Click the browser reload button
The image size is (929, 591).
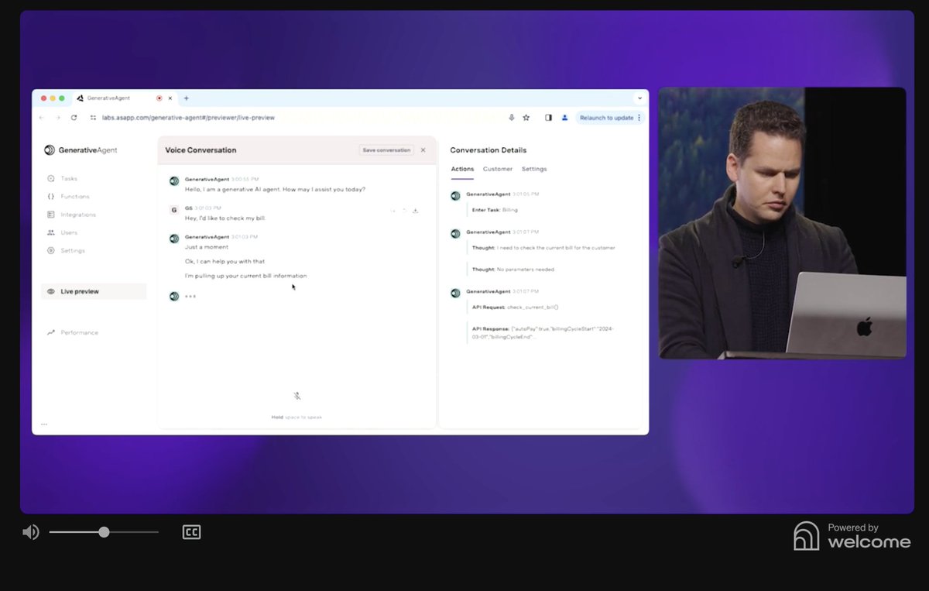coord(74,118)
